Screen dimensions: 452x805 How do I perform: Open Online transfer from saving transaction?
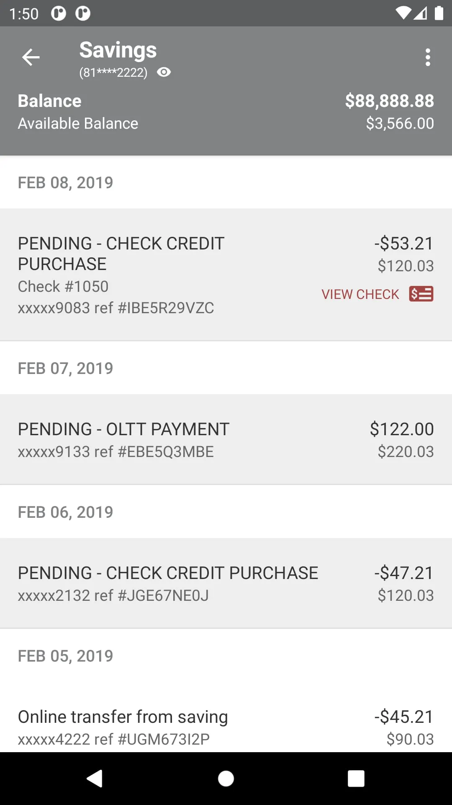[x=226, y=727]
